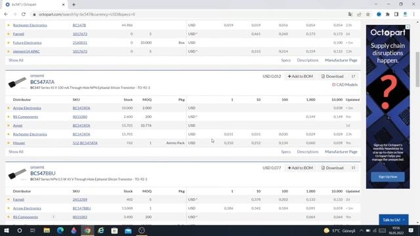Show hidden system tray icons
This screenshot has width=420, height=236.
click(x=362, y=230)
